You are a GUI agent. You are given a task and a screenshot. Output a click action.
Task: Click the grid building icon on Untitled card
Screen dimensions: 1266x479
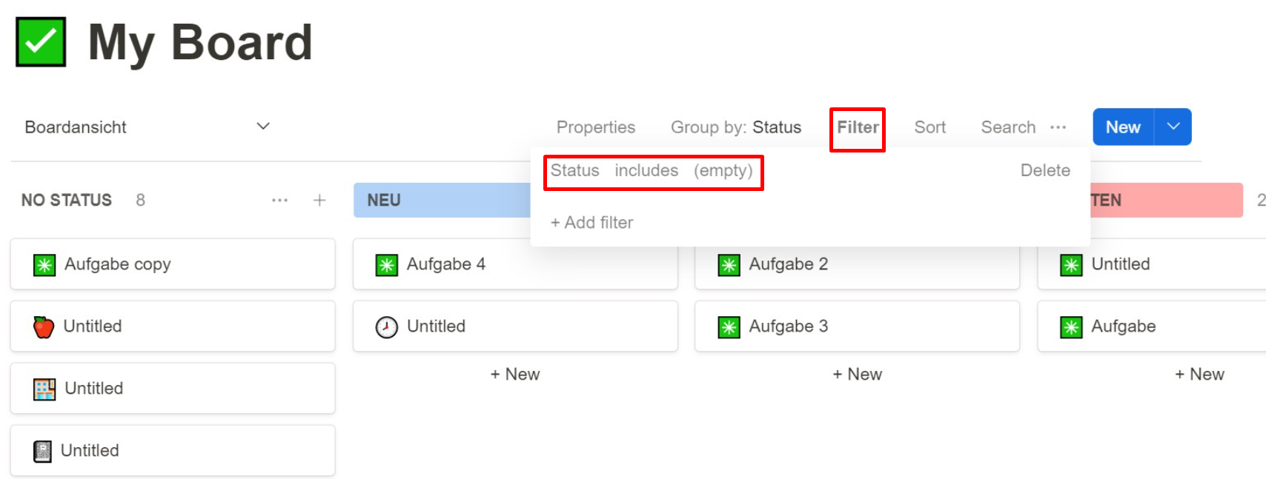coord(44,389)
